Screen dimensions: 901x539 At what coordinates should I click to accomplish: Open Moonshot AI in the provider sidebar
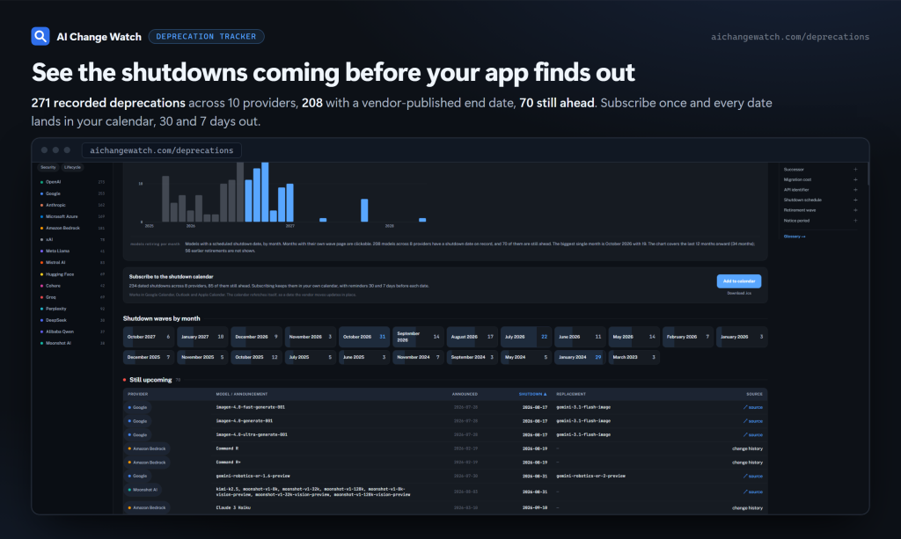pyautogui.click(x=72, y=343)
